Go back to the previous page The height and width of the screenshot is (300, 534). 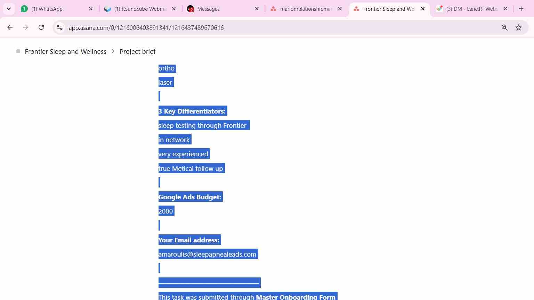click(x=10, y=27)
